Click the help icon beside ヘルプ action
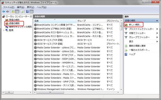The height and width of the screenshot is (100, 161). (126, 54)
